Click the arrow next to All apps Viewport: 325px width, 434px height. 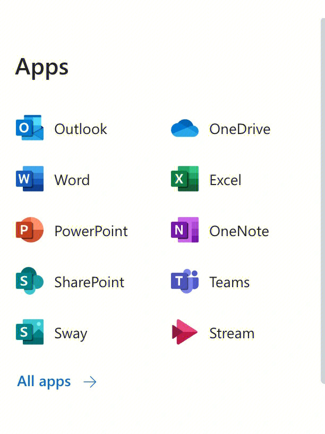click(x=90, y=382)
